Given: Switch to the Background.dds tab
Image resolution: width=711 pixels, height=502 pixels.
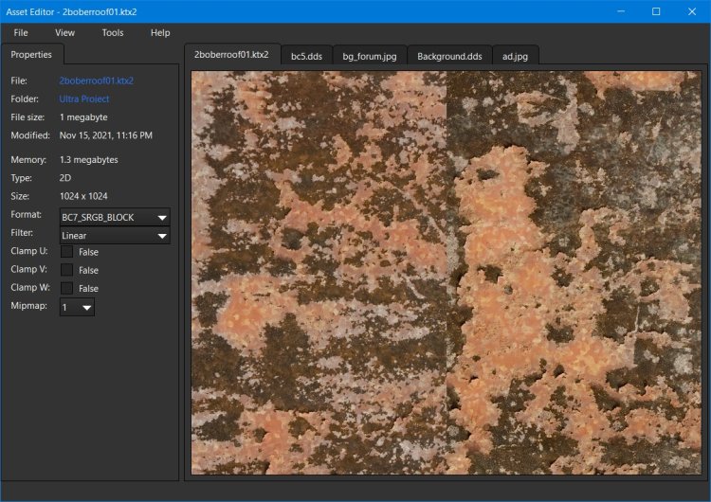Looking at the screenshot, I should tap(449, 56).
